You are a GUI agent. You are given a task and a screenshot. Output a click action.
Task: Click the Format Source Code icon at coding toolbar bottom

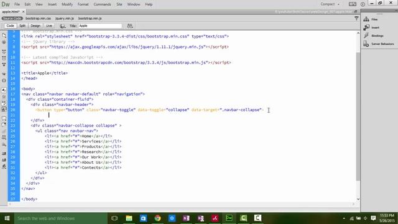coord(4,167)
